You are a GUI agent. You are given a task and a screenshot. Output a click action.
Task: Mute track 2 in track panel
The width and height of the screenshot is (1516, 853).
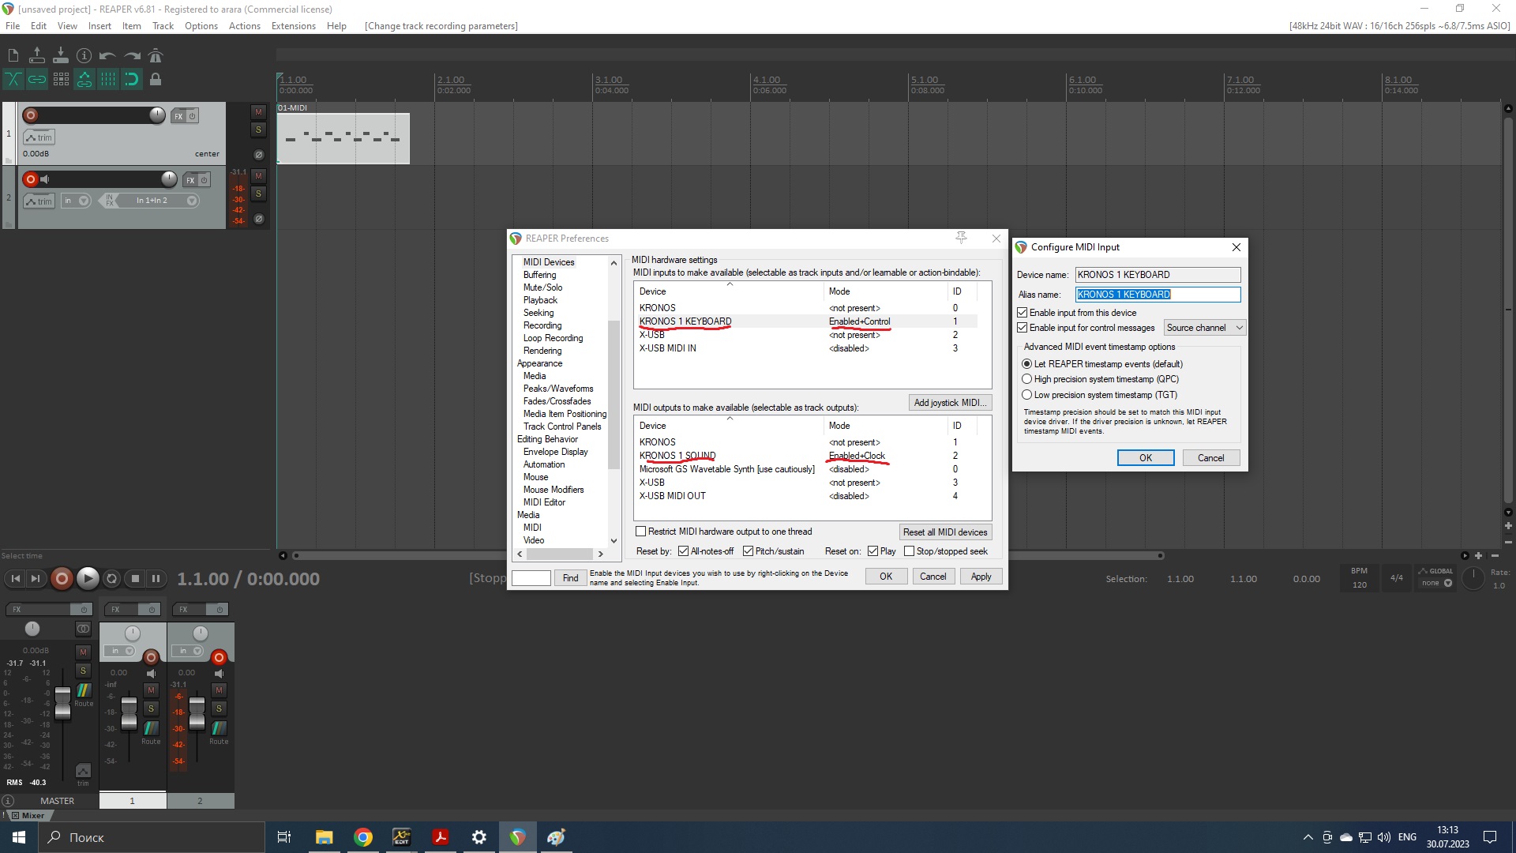[x=258, y=176]
